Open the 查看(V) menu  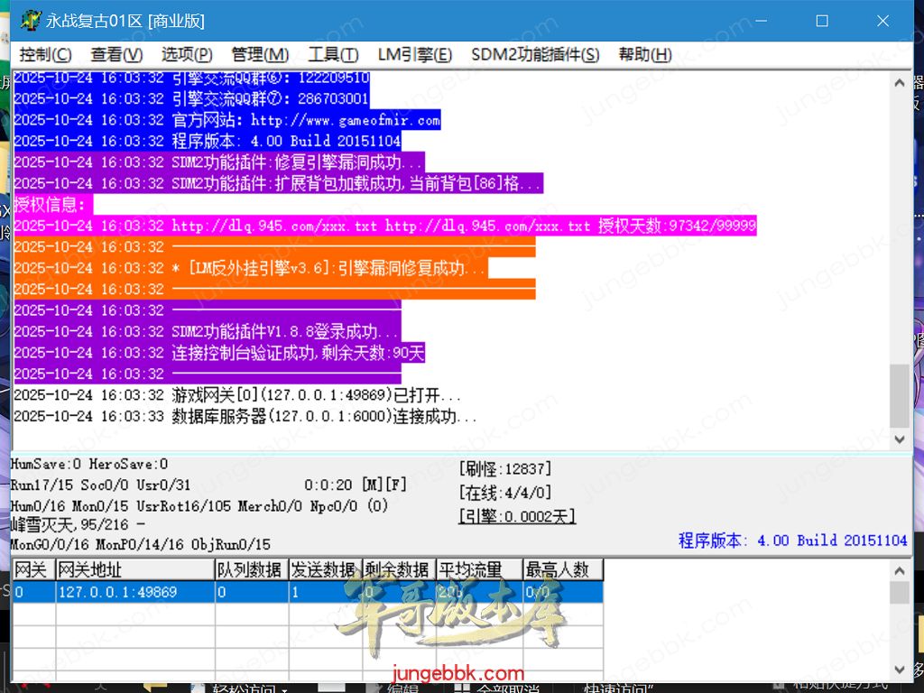click(x=116, y=55)
